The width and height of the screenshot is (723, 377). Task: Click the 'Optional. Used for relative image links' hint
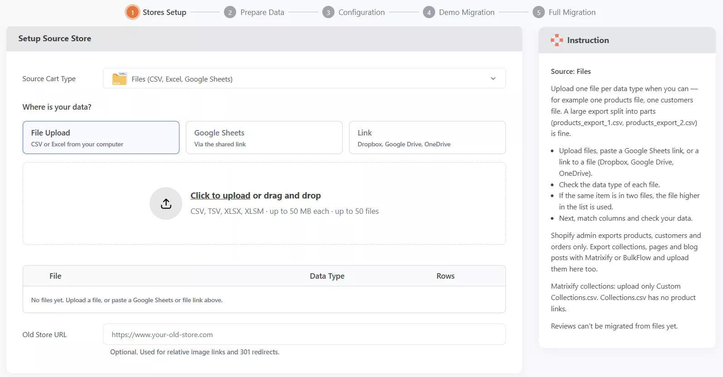(x=195, y=352)
